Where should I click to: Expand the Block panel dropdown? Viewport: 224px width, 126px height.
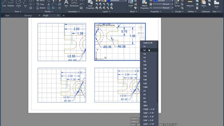coord(133,12)
